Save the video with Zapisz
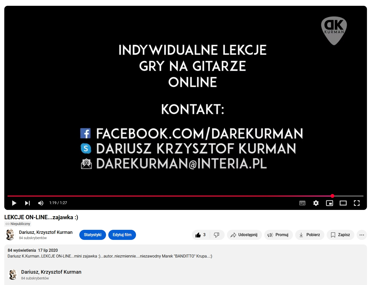The width and height of the screenshot is (372, 285). (x=340, y=235)
